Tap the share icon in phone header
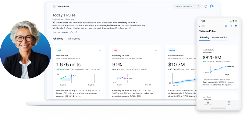Screen dimensions: 245x121 point(226,26)
